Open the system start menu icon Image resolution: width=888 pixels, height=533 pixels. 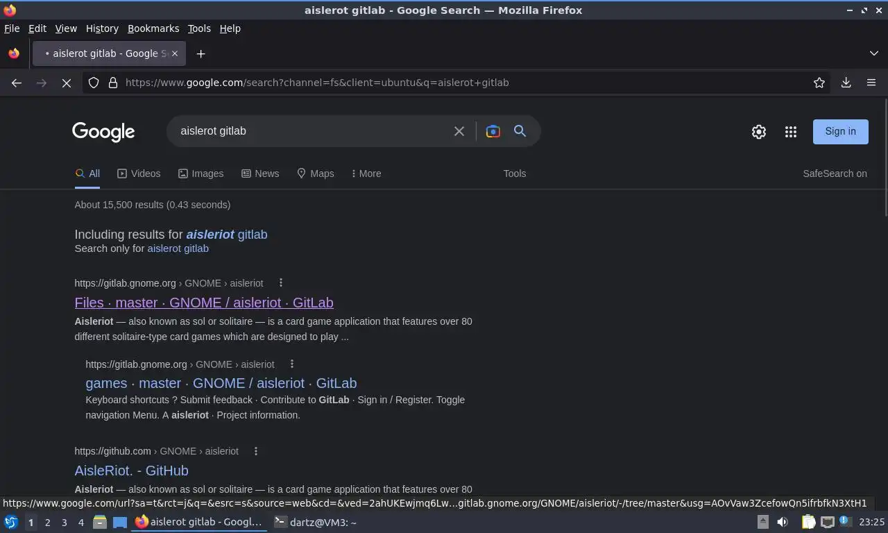(10, 522)
